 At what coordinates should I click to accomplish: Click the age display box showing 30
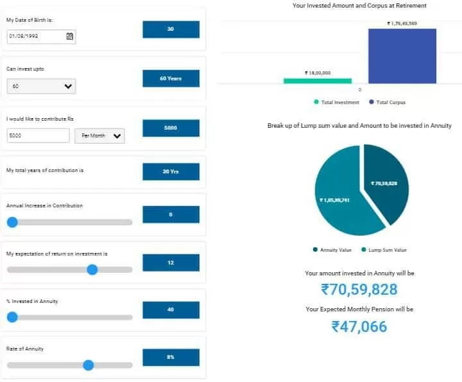click(171, 30)
